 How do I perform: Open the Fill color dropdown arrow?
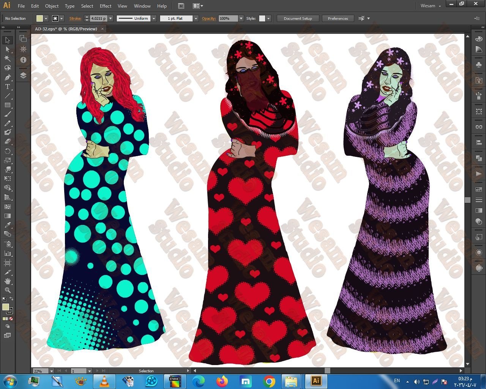pyautogui.click(x=46, y=18)
